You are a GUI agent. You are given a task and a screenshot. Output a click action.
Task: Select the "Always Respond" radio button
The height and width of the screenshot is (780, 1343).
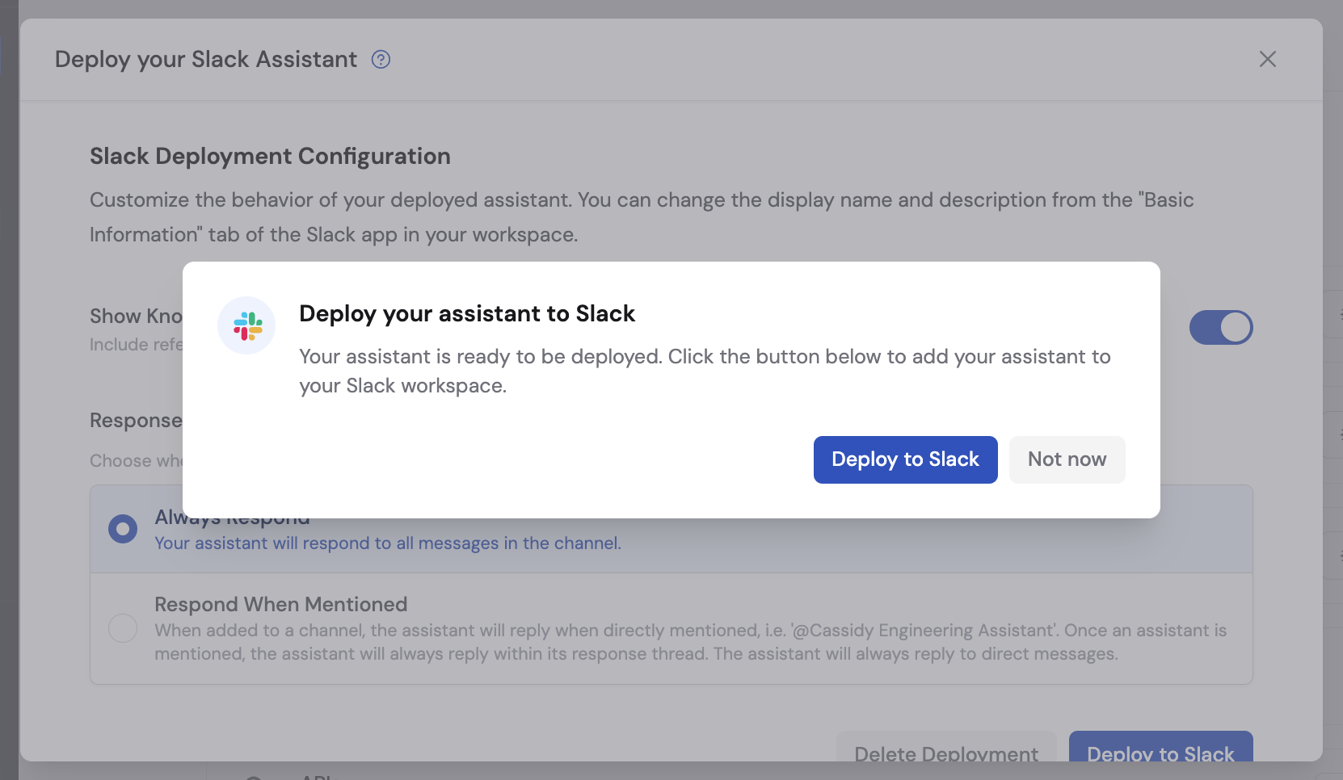[x=122, y=529]
